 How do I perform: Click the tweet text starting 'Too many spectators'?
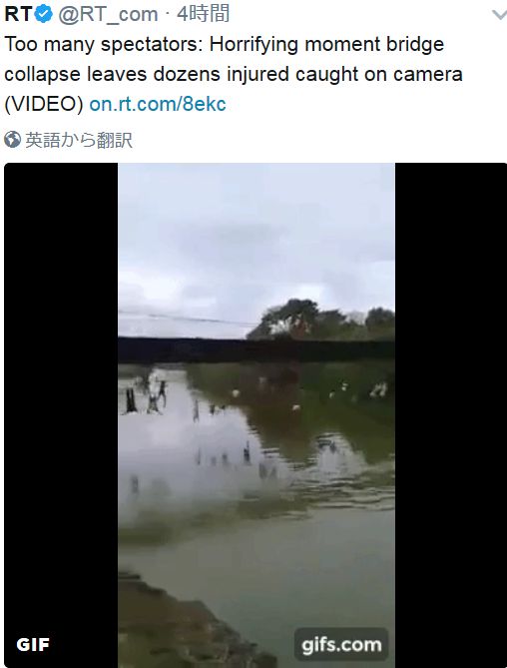point(234,74)
